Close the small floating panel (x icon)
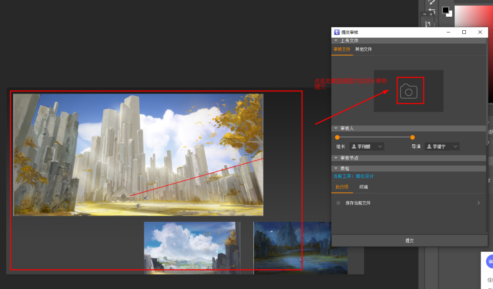Image resolution: width=493 pixels, height=289 pixels. 431,14
